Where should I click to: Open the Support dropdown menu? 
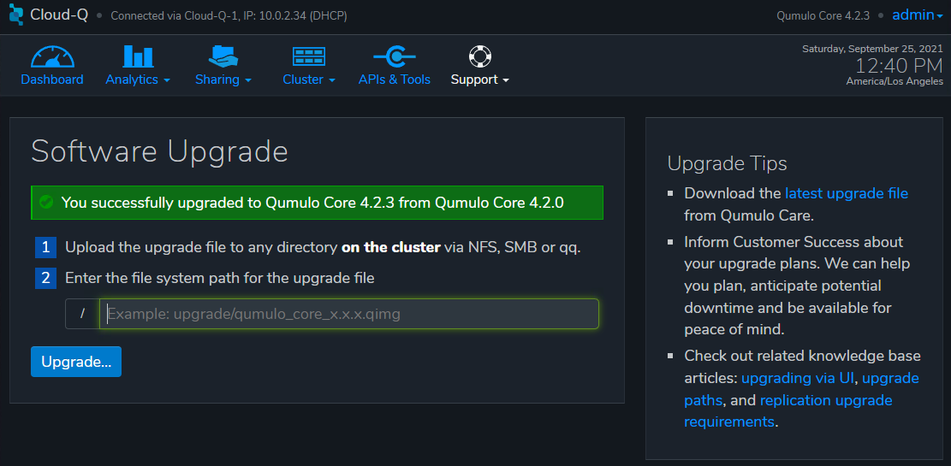click(x=479, y=80)
